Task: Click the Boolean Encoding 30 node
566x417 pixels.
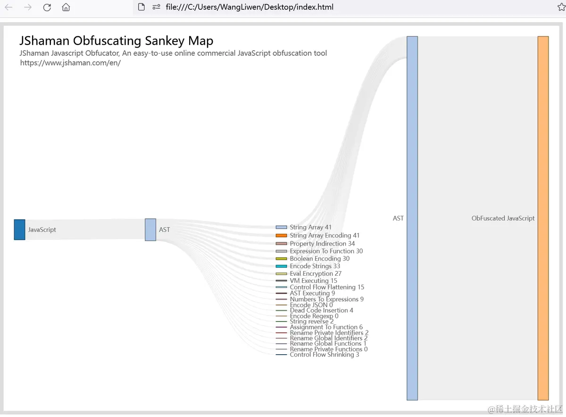Action: [x=281, y=259]
